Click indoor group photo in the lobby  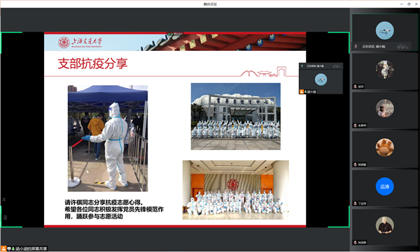tap(236, 190)
